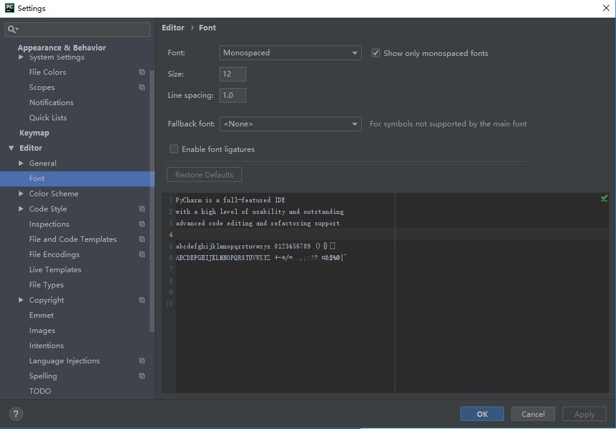The height and width of the screenshot is (429, 616).
Task: Click the OK button
Action: 482,414
